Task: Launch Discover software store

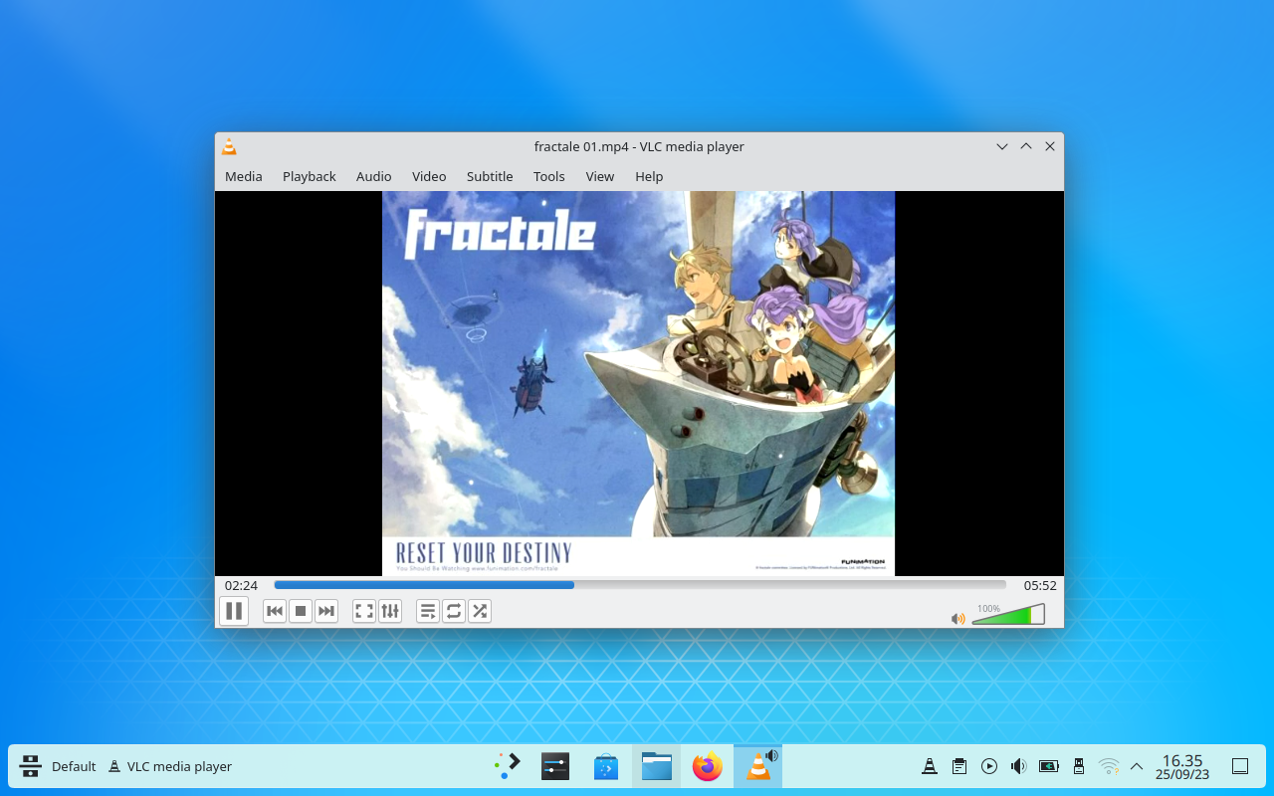Action: (606, 766)
